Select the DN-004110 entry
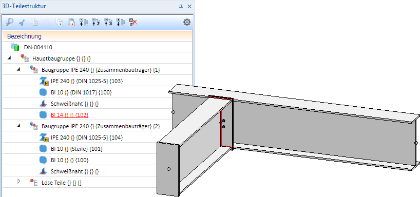Screen dimensions: 420x197 [38, 47]
